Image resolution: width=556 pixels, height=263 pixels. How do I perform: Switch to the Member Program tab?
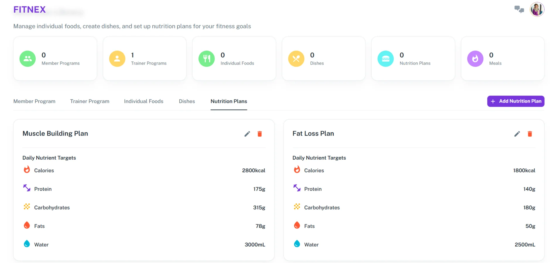(x=34, y=101)
